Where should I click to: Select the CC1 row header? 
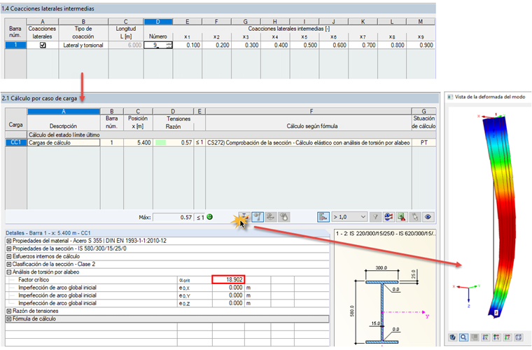pyautogui.click(x=15, y=143)
